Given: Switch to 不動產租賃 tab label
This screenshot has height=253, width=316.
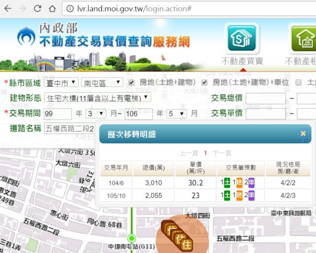Looking at the screenshot, I should click(x=300, y=61).
